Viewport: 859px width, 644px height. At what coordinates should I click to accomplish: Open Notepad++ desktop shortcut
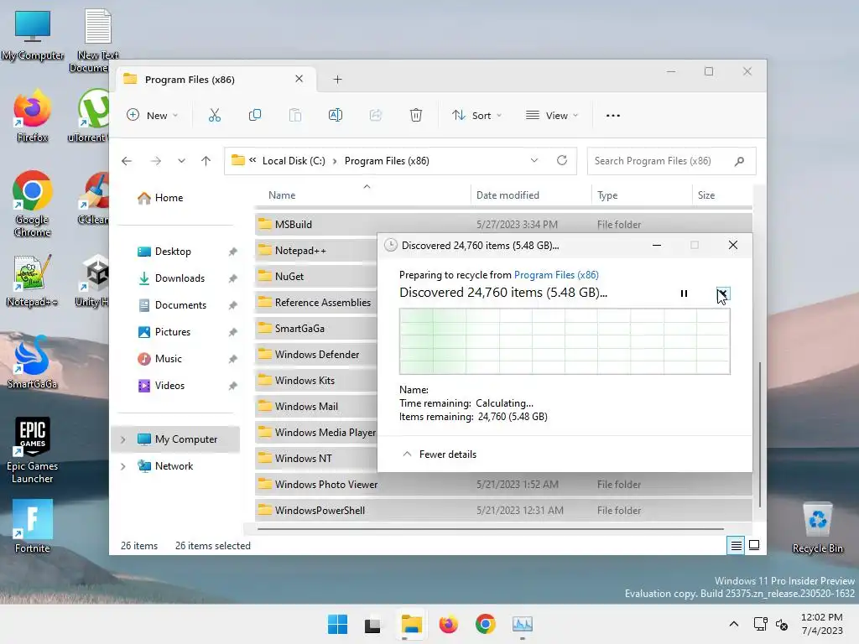(32, 280)
